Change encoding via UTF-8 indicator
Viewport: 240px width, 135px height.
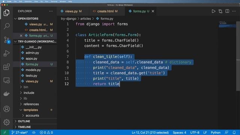coord(195,132)
